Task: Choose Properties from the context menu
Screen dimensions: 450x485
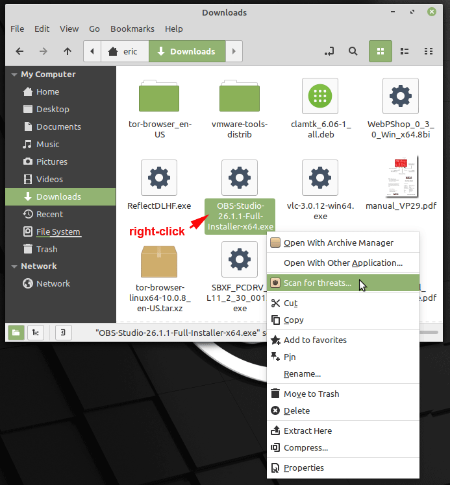Action: point(343,467)
